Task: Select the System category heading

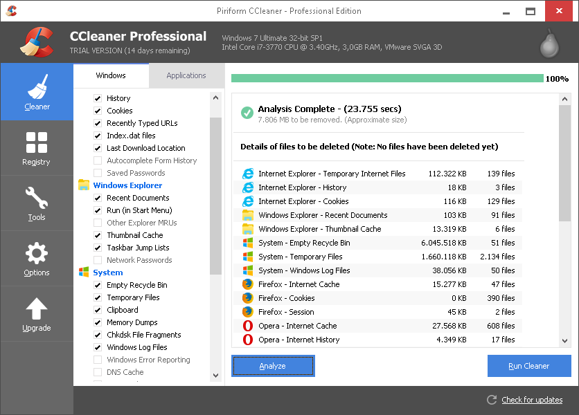Action: (108, 273)
